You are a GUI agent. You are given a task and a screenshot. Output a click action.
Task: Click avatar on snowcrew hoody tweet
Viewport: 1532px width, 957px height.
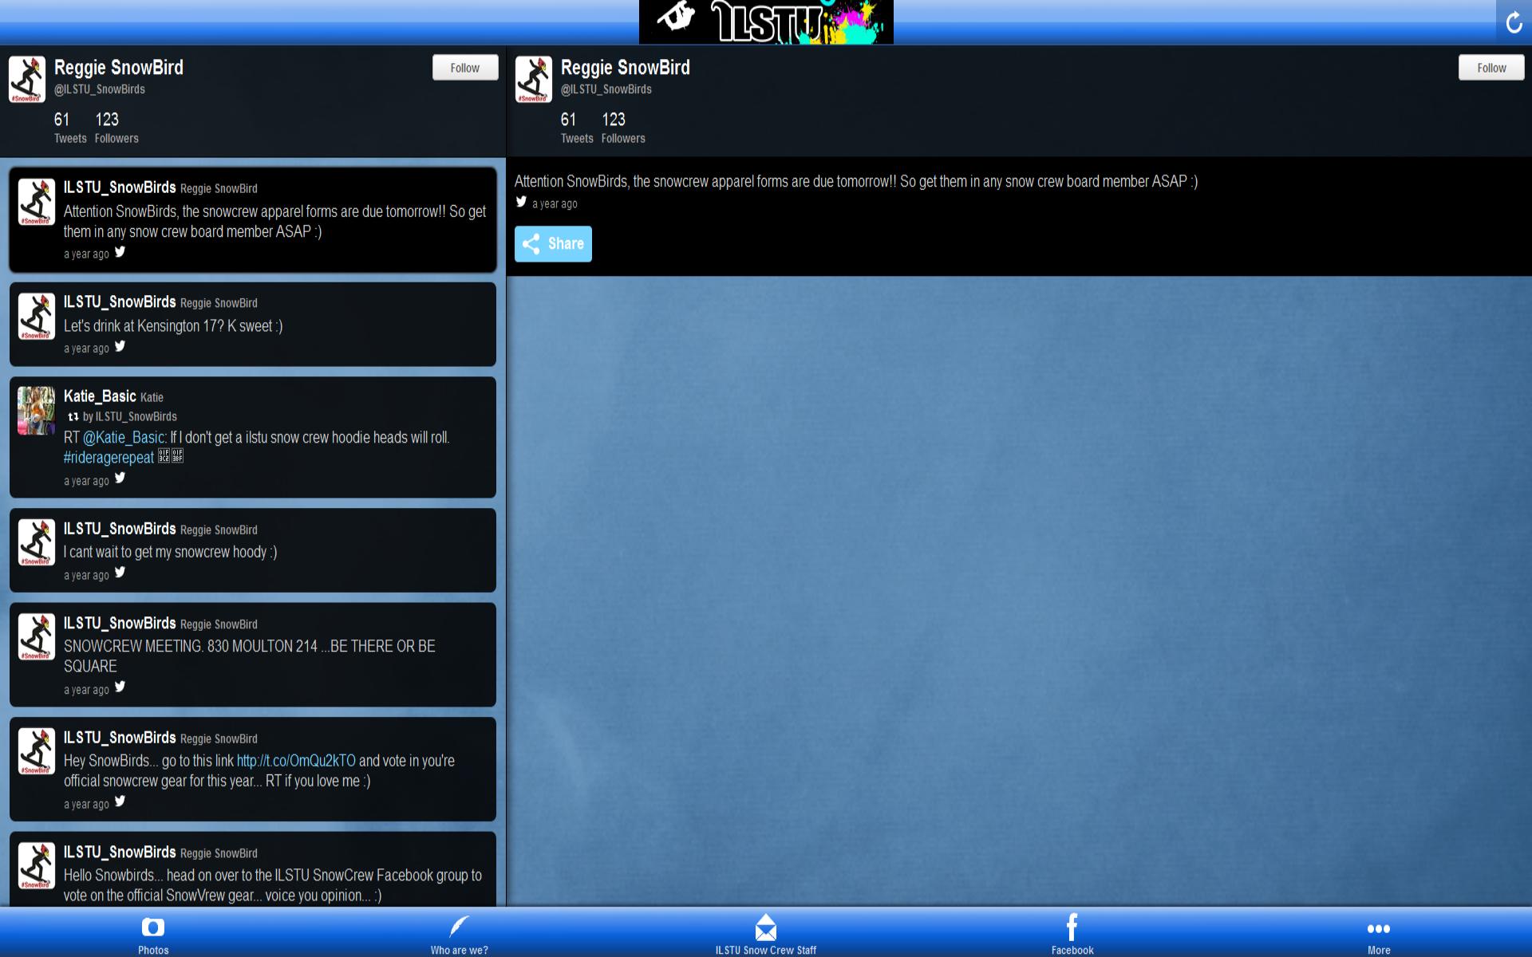36,543
